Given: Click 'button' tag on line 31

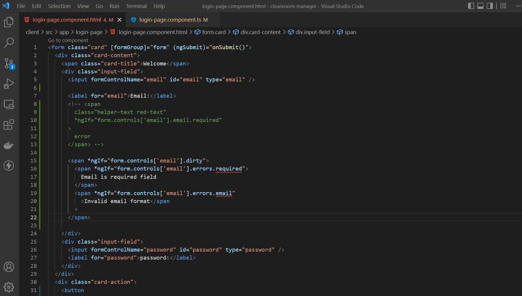Looking at the screenshot, I should pos(74,290).
